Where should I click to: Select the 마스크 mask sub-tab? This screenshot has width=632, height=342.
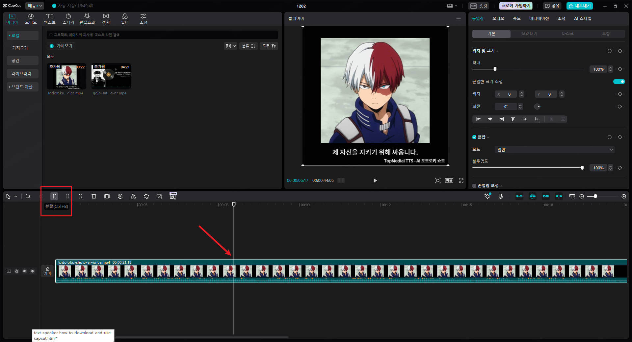pyautogui.click(x=568, y=34)
